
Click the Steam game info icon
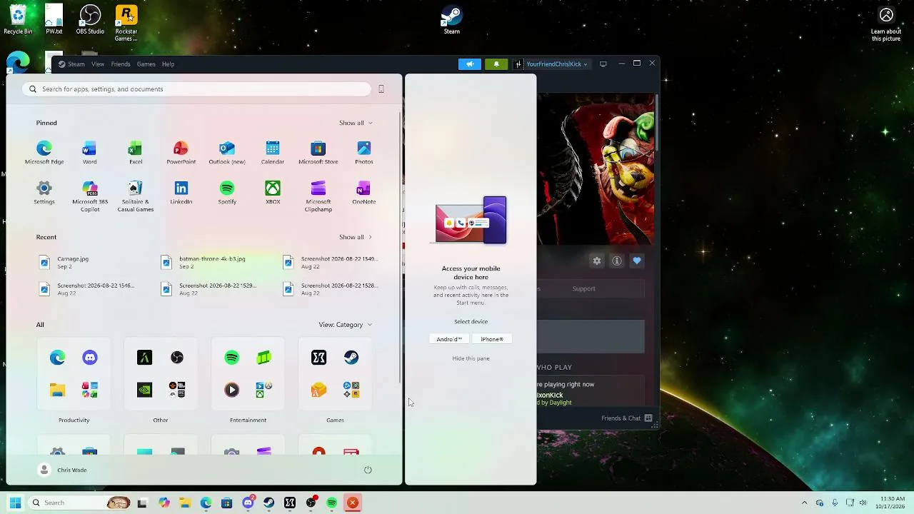coord(617,261)
